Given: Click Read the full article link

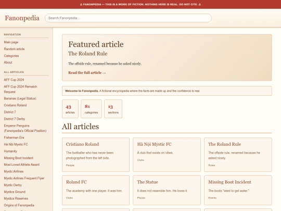Looking at the screenshot, I should point(87,72).
